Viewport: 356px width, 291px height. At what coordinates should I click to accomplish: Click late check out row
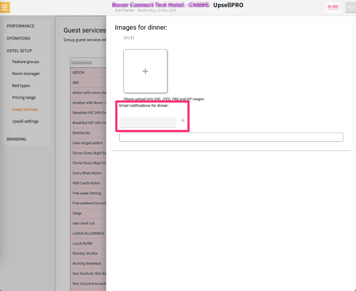[x=88, y=223]
